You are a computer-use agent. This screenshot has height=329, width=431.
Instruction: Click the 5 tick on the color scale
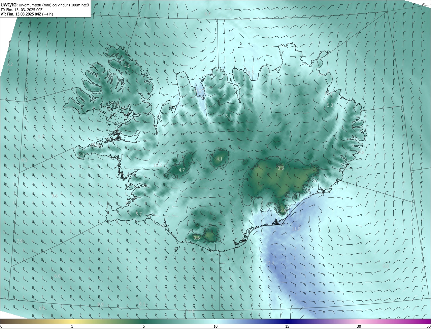pyautogui.click(x=144, y=326)
